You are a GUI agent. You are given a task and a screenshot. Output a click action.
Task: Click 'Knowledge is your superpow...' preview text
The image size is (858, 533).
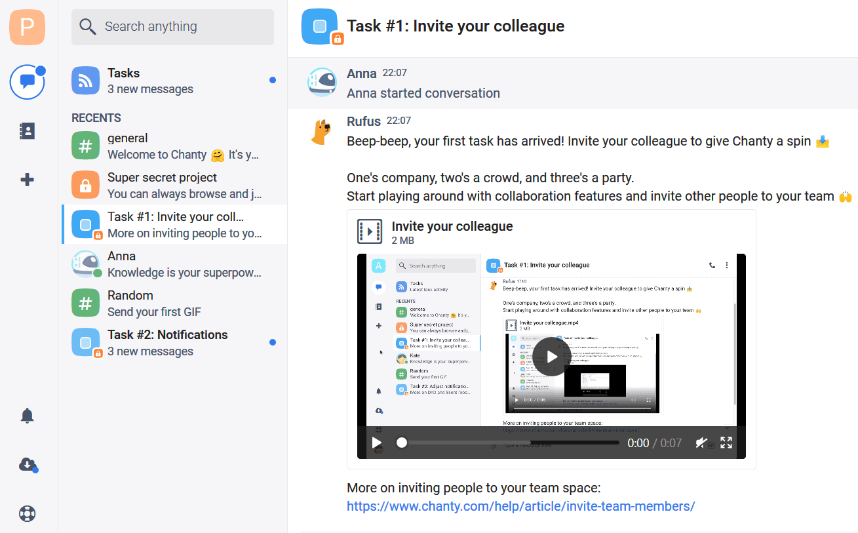point(184,272)
